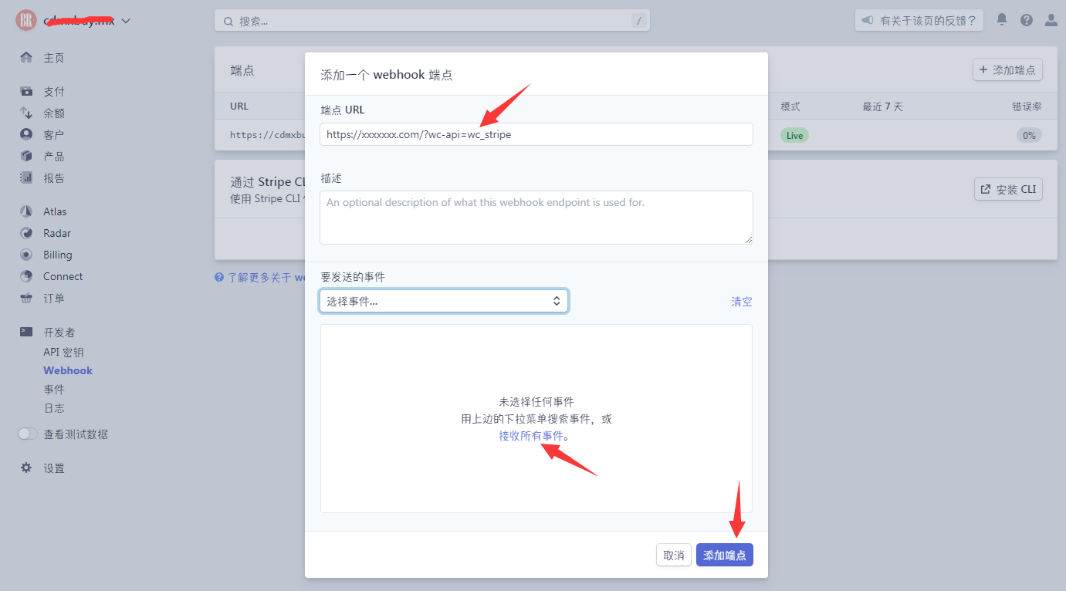Screen dimensions: 1066x591
Task: Click the 描述 description textarea
Action: point(536,218)
